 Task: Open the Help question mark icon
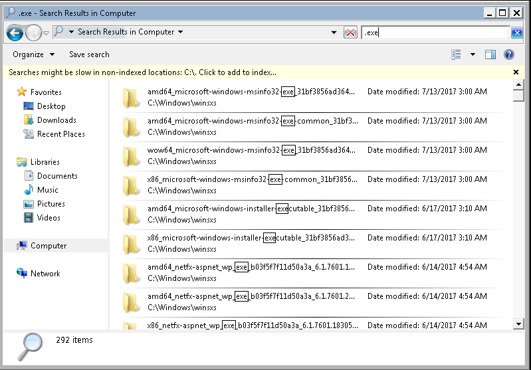tap(509, 54)
